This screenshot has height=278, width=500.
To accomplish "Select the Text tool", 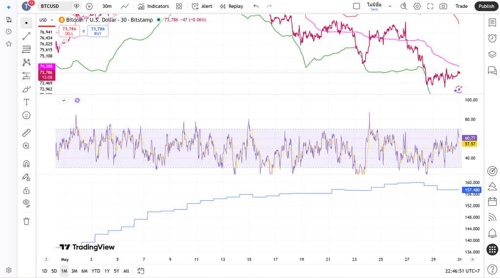I will (26, 102).
